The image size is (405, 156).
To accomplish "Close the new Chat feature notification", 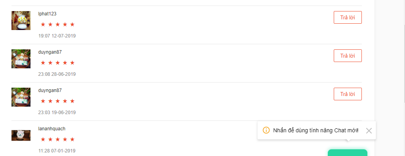I will [369, 131].
